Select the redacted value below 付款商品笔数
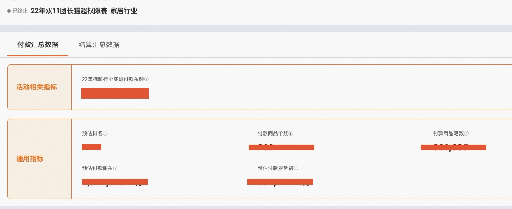Image resolution: width=512 pixels, height=209 pixels. coord(453,148)
